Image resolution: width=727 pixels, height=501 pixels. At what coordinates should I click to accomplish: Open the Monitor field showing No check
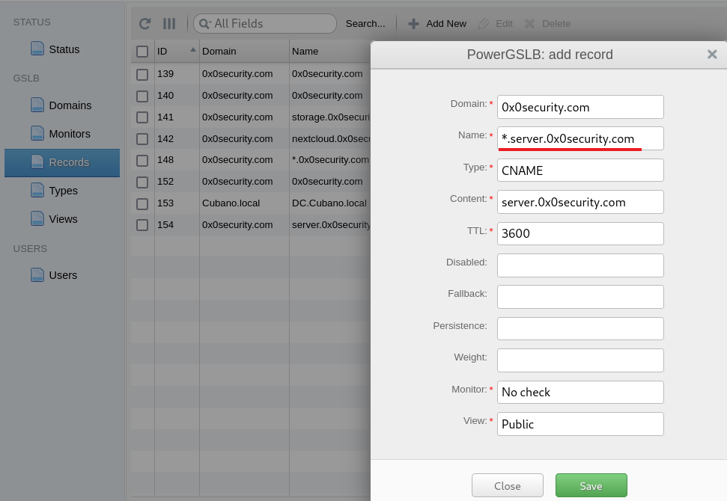[580, 393]
